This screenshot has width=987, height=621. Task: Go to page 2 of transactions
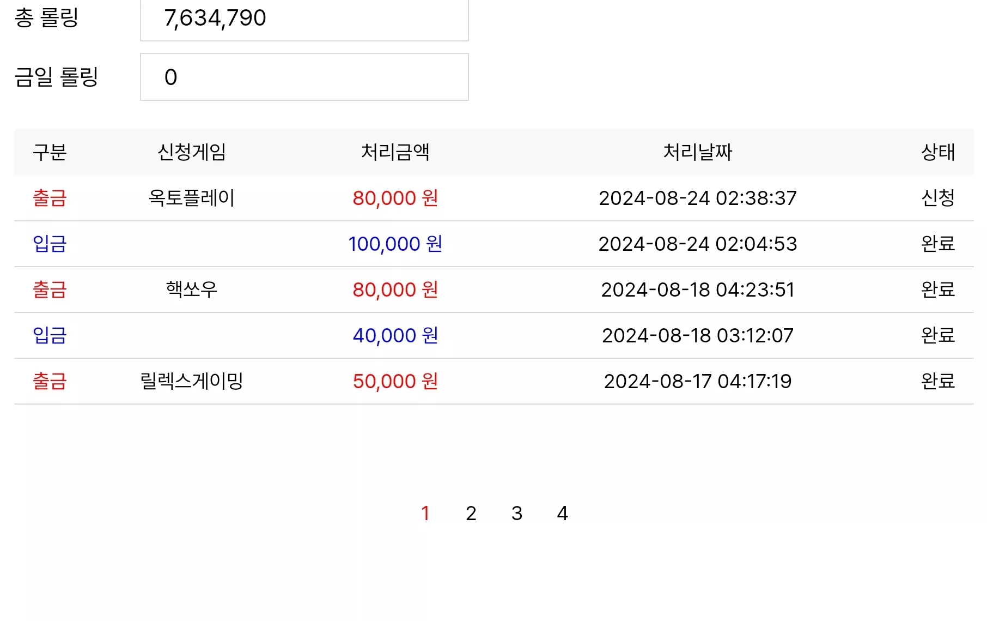coord(471,513)
